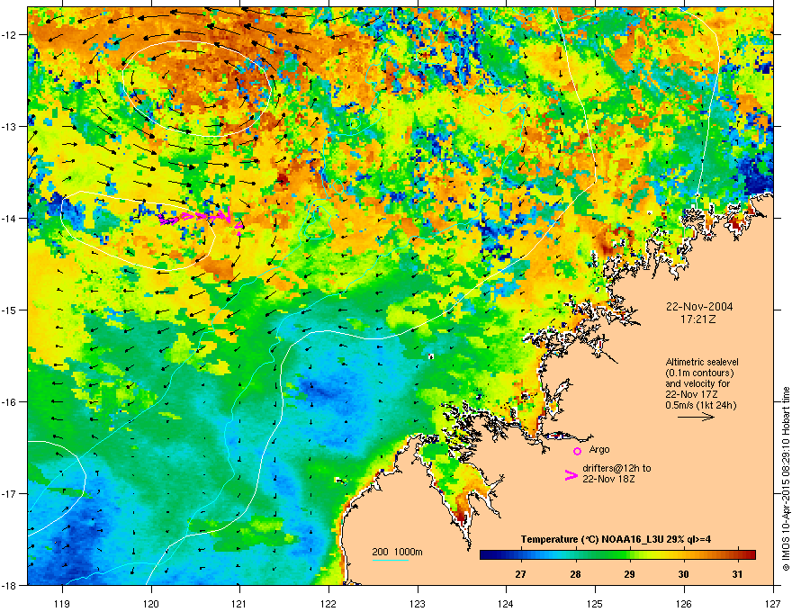Click latitude axis label -18
This screenshot has height=612, width=792.
point(9,585)
